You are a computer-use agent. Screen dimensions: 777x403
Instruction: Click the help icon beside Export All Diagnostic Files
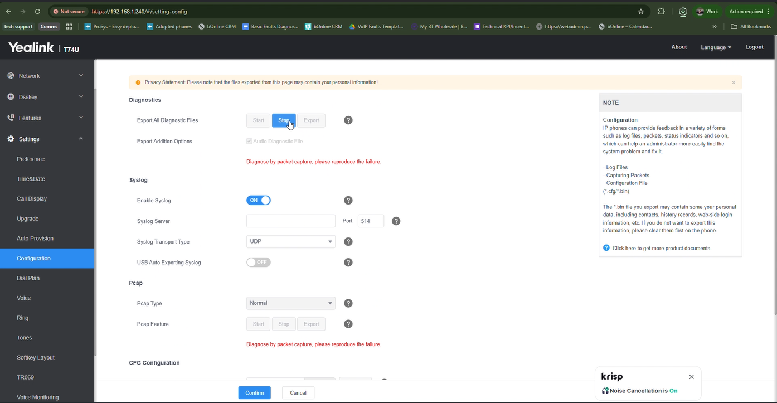click(x=348, y=120)
